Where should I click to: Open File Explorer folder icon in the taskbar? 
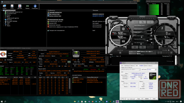pos(75,101)
